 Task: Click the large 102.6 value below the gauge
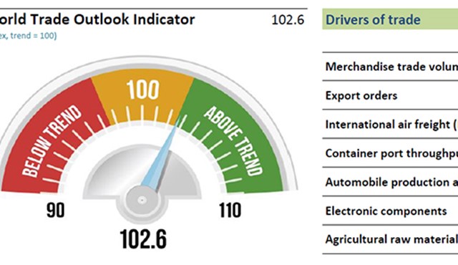pos(143,239)
